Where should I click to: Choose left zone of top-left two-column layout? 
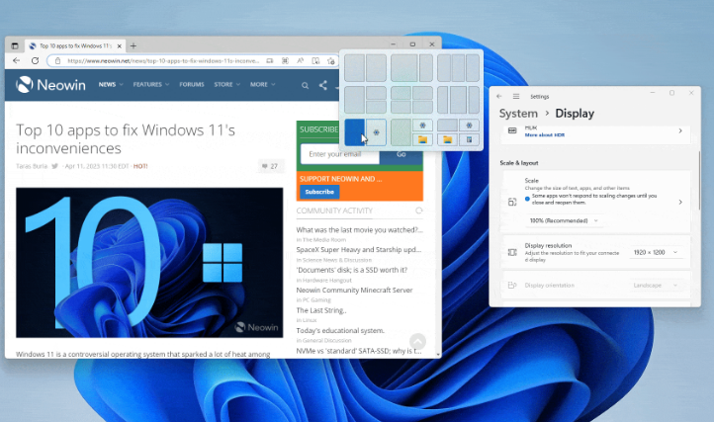click(x=355, y=68)
